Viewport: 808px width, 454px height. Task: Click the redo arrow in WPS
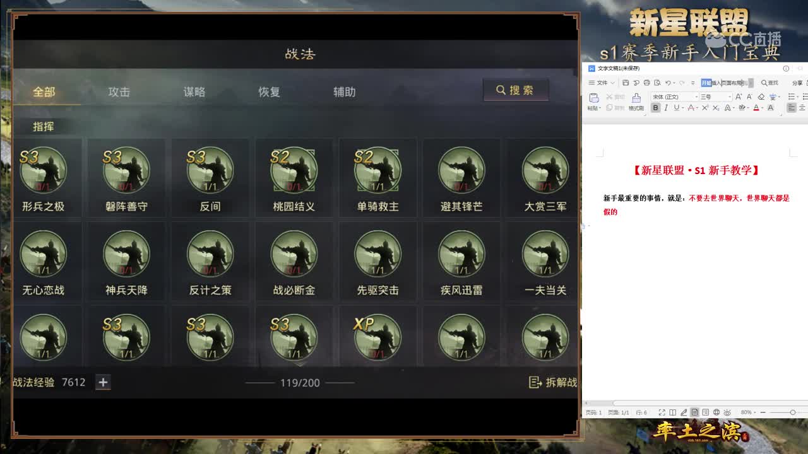point(682,83)
